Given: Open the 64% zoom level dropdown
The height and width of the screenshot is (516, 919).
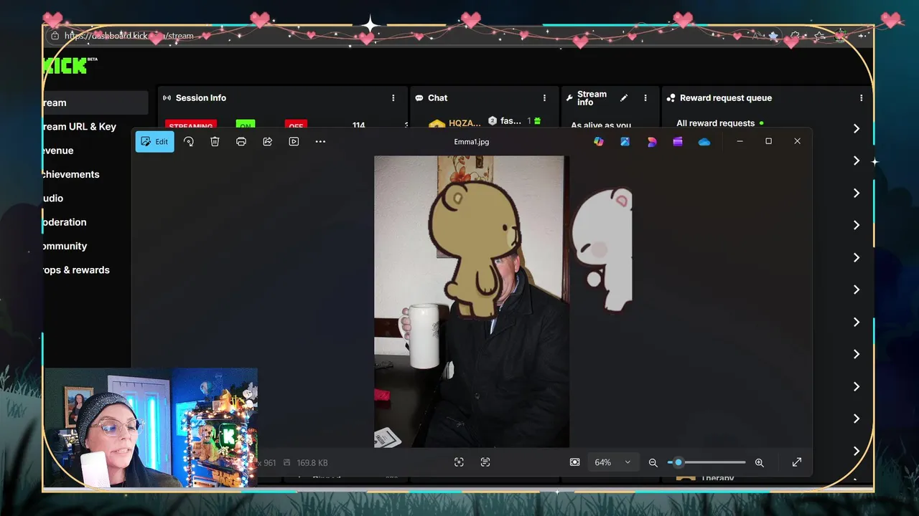Looking at the screenshot, I should (612, 462).
